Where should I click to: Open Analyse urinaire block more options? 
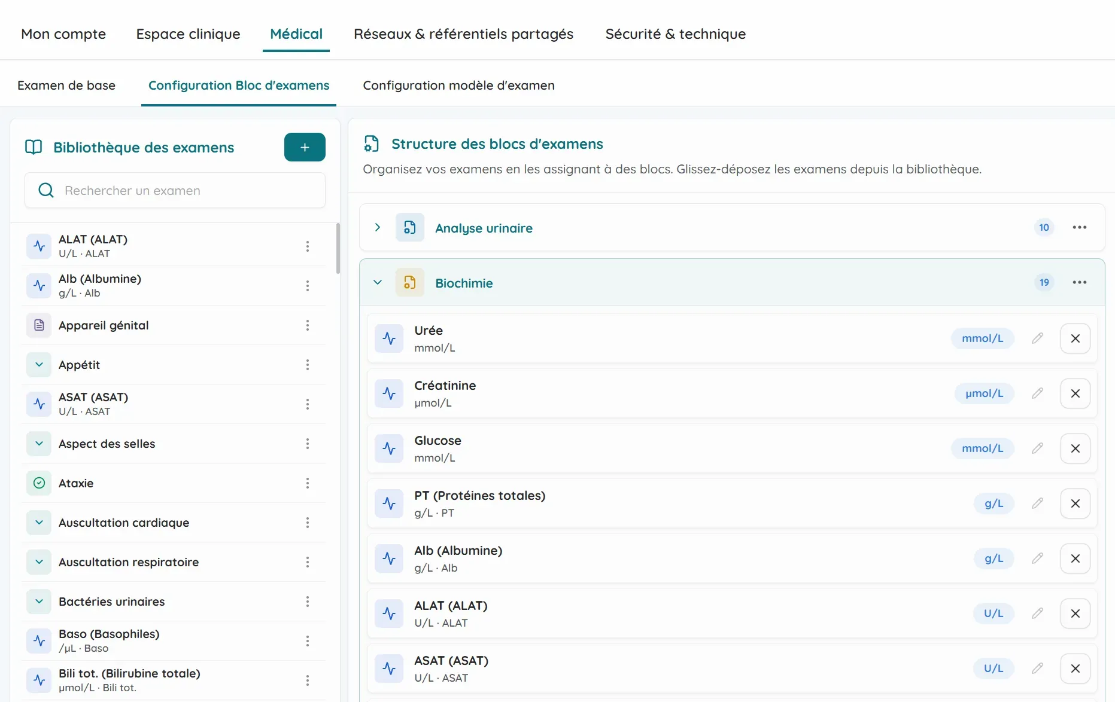click(1080, 227)
